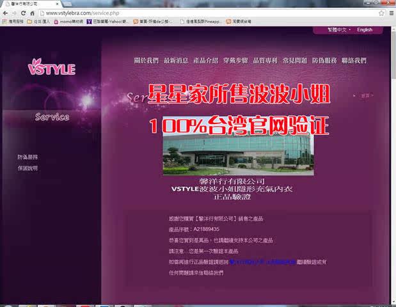Viewport: 396px width, 307px height.
Task: Open the 品質專利 menu
Action: [265, 60]
